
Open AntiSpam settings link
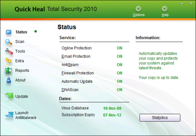point(70,65)
